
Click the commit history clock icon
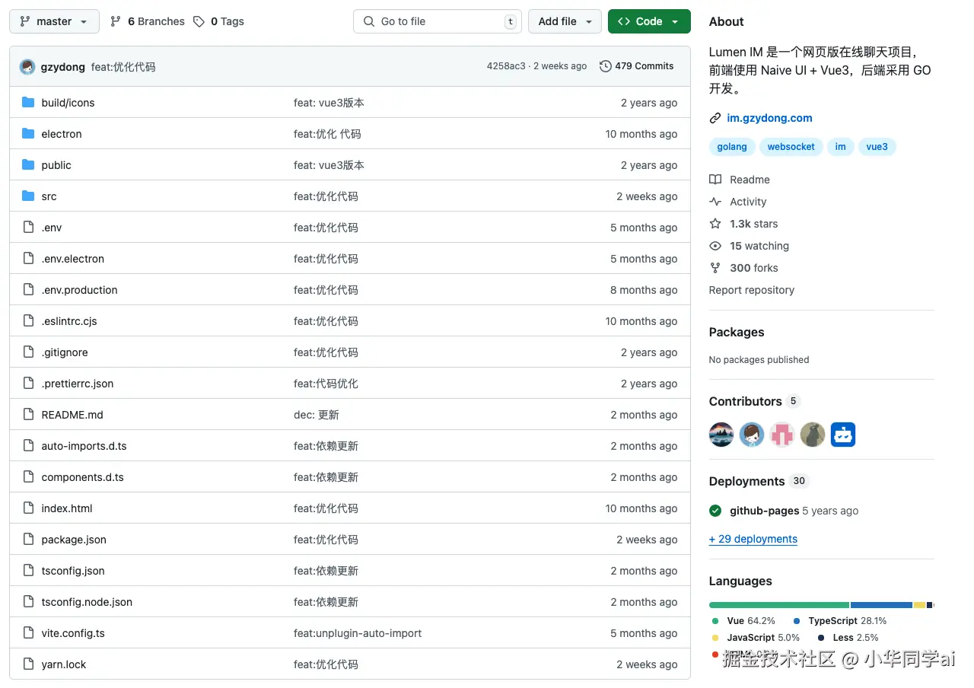(x=606, y=66)
